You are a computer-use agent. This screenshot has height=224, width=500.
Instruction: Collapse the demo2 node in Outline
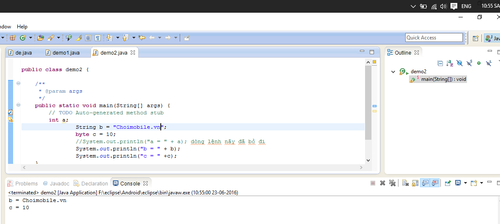(393, 72)
